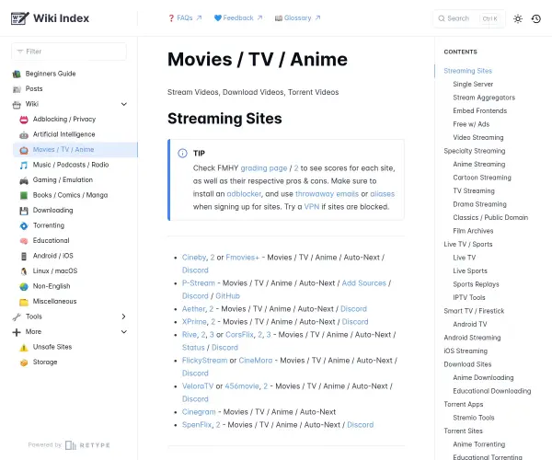The width and height of the screenshot is (552, 460).
Task: Open the Beginners Guide sidebar page
Action: click(x=51, y=74)
